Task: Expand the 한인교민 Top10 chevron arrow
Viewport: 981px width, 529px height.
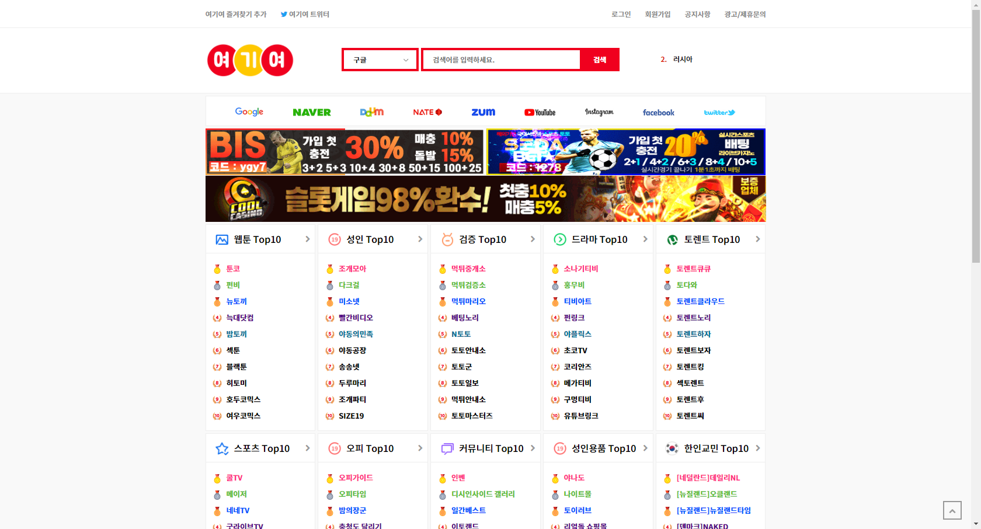Action: [758, 448]
